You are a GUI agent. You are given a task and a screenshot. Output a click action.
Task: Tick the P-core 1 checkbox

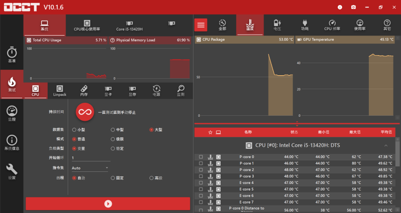point(201,163)
